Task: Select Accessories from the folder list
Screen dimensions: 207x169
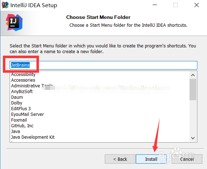Action: (x=23, y=80)
